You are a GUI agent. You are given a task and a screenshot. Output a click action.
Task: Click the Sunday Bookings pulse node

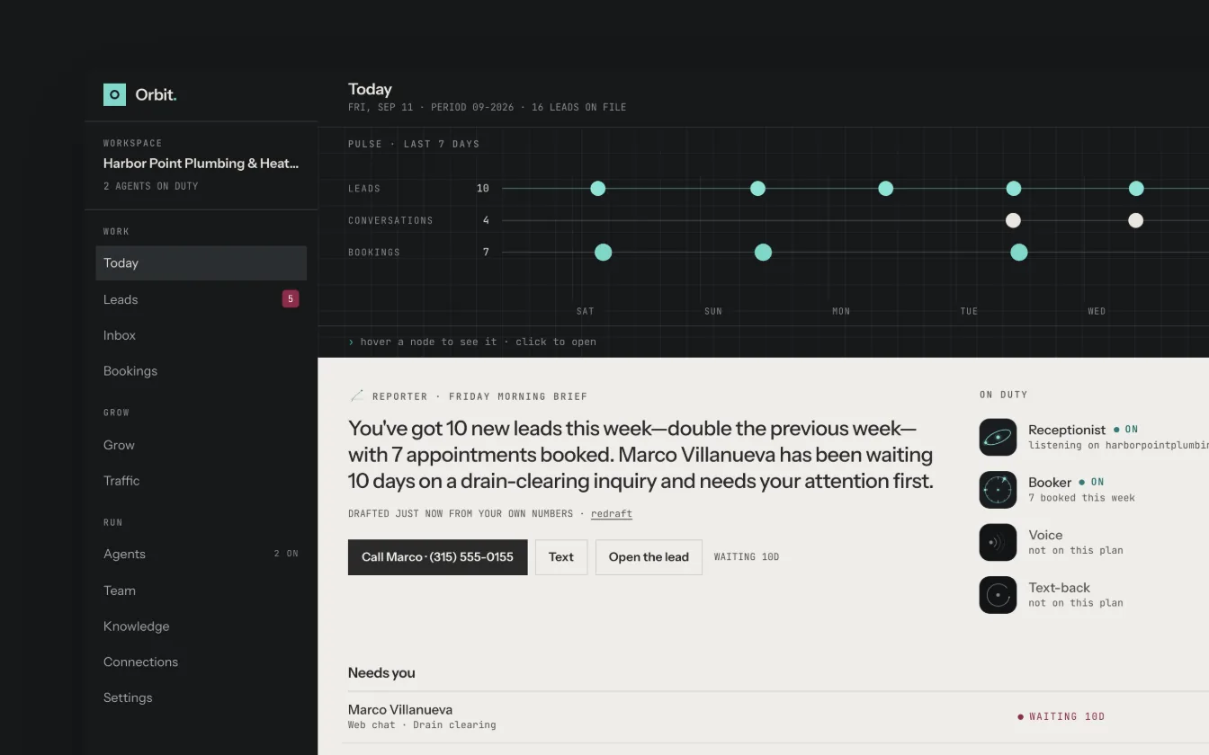[763, 253]
